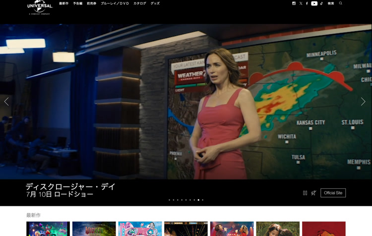Open the colorful animated characters poster
Screen dimensions: 372x236
pyautogui.click(x=48, y=229)
